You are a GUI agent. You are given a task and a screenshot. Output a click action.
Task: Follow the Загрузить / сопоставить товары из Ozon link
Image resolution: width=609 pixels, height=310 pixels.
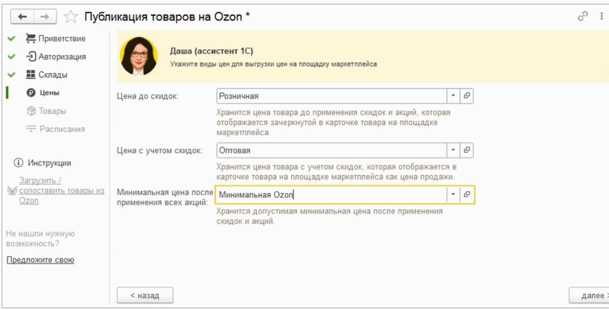tap(62, 190)
